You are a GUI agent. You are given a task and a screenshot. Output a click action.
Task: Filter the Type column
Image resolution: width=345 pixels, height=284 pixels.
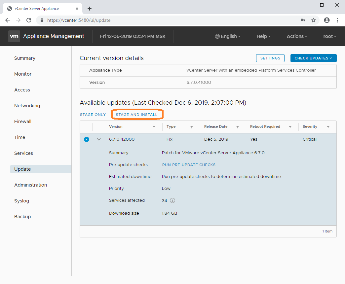tap(192, 127)
